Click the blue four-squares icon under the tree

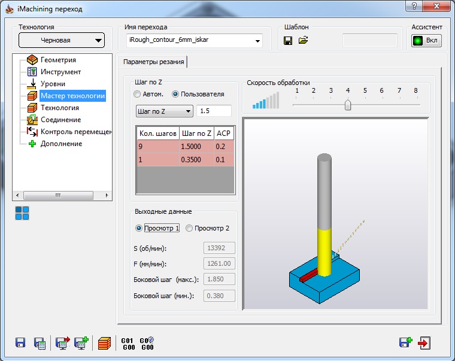pos(22,213)
